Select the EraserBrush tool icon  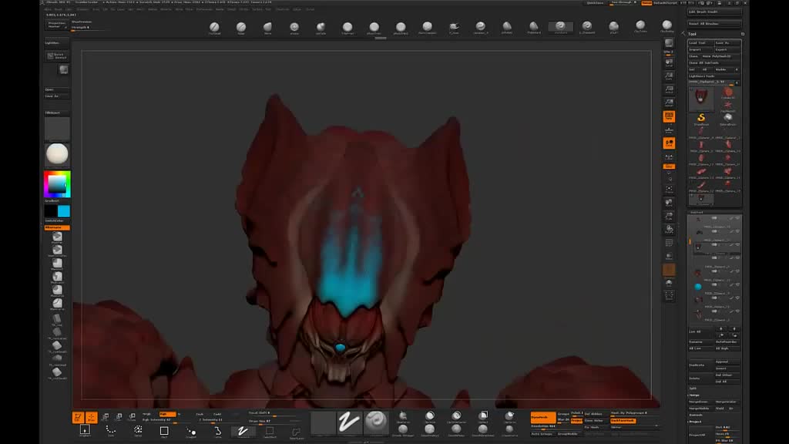[x=727, y=119]
